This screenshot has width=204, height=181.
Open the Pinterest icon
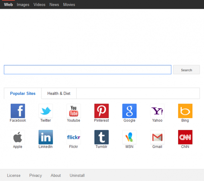(x=102, y=111)
